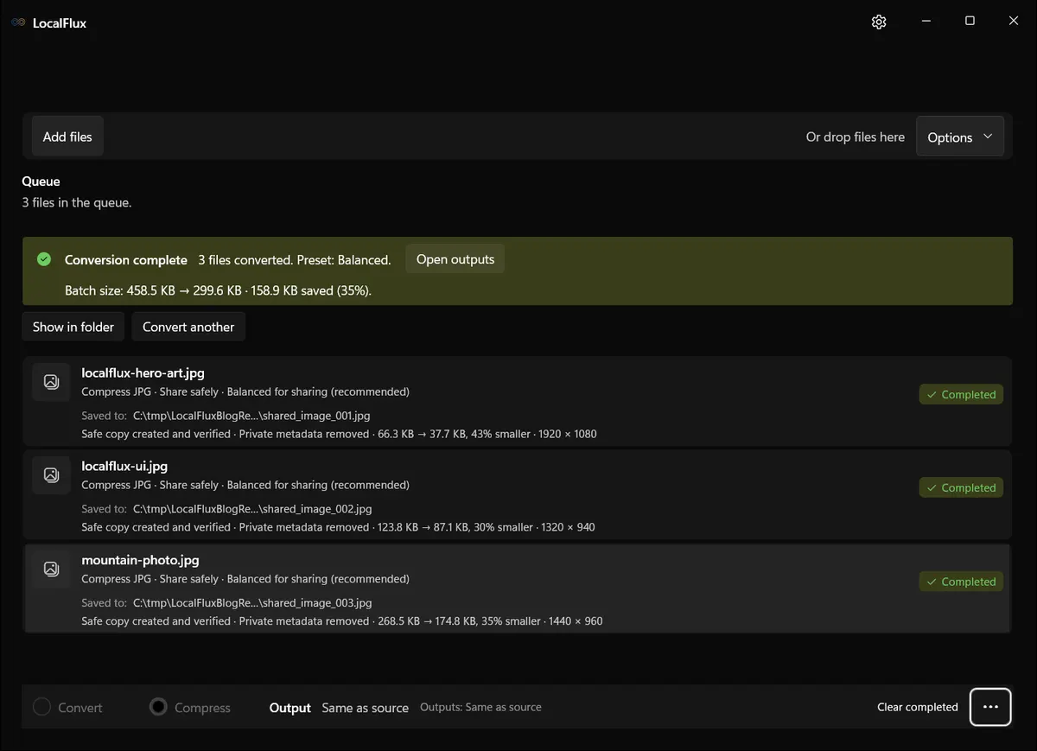The width and height of the screenshot is (1037, 751).
Task: Click the 3 files in the queue text
Action: 77,202
